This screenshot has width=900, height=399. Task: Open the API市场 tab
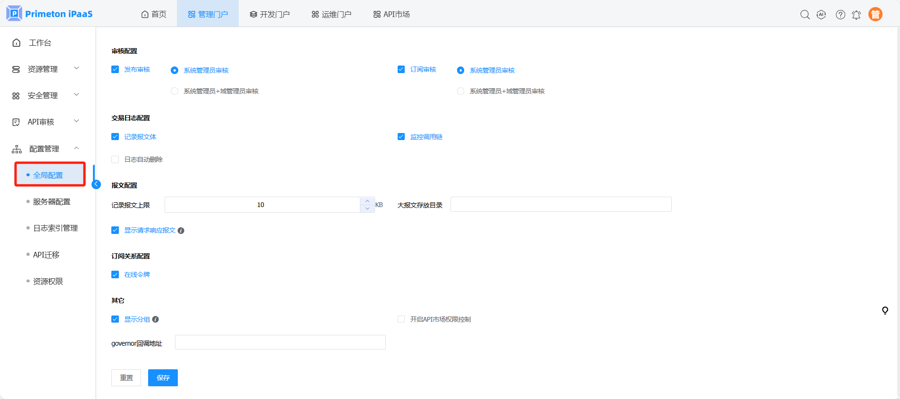click(391, 14)
